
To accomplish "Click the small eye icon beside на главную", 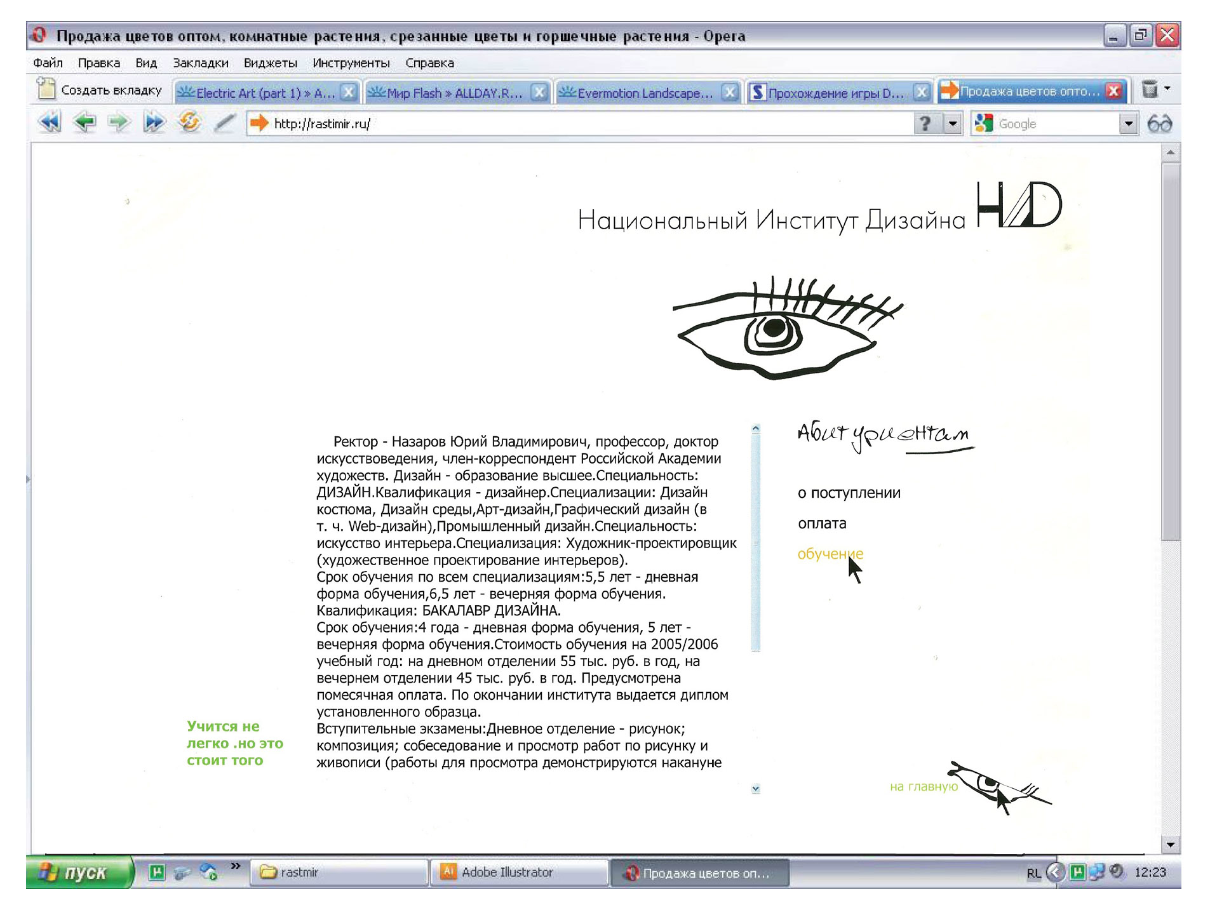I will point(999,787).
